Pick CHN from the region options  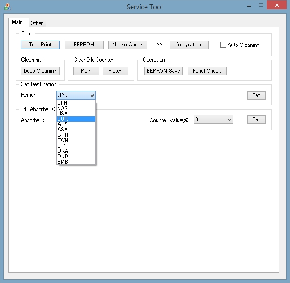tap(76, 135)
